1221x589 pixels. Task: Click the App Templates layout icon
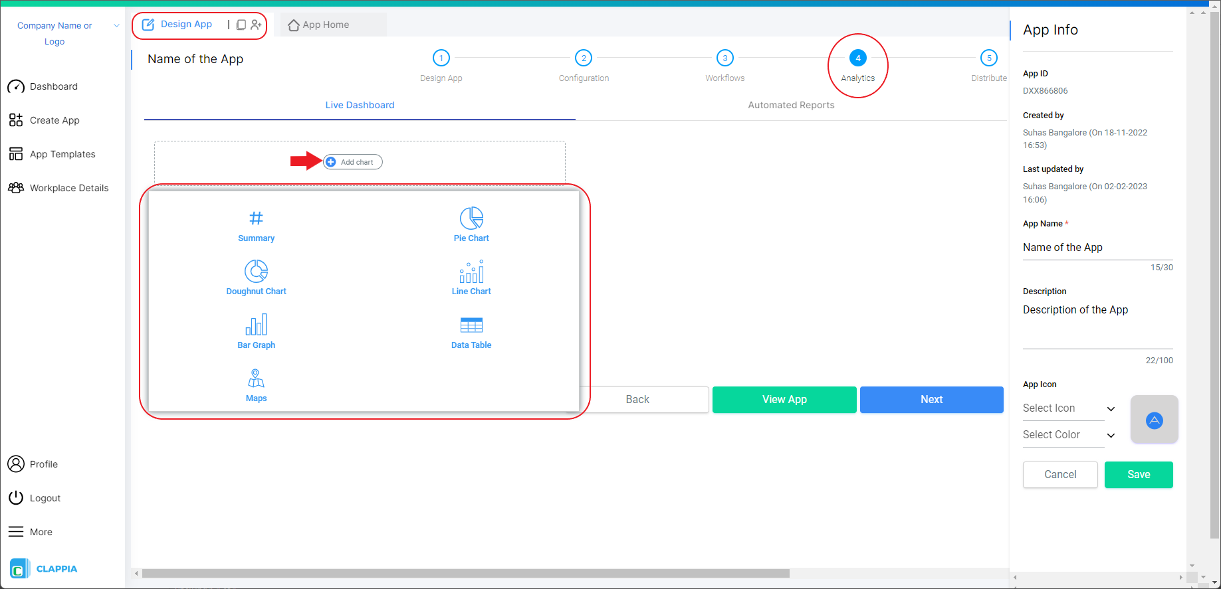coord(16,154)
